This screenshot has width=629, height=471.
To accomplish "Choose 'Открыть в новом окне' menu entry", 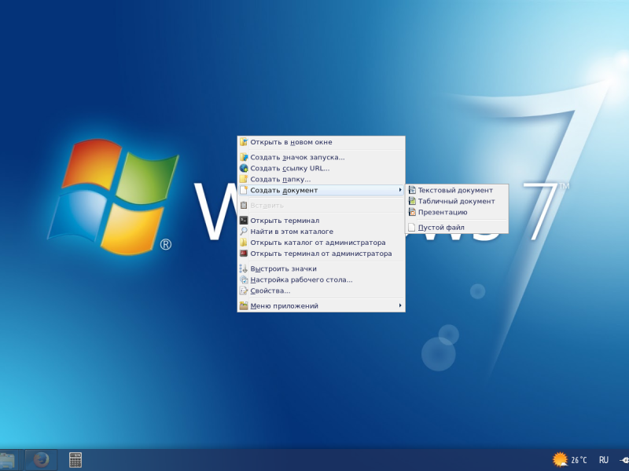I will coord(321,142).
